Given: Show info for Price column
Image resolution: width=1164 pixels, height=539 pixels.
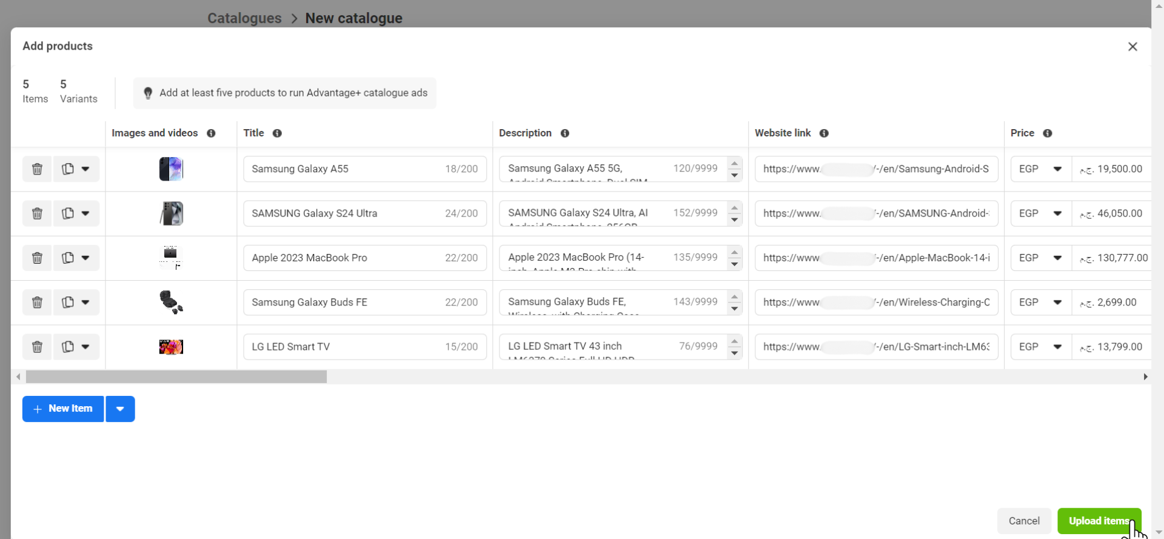Looking at the screenshot, I should (1048, 133).
